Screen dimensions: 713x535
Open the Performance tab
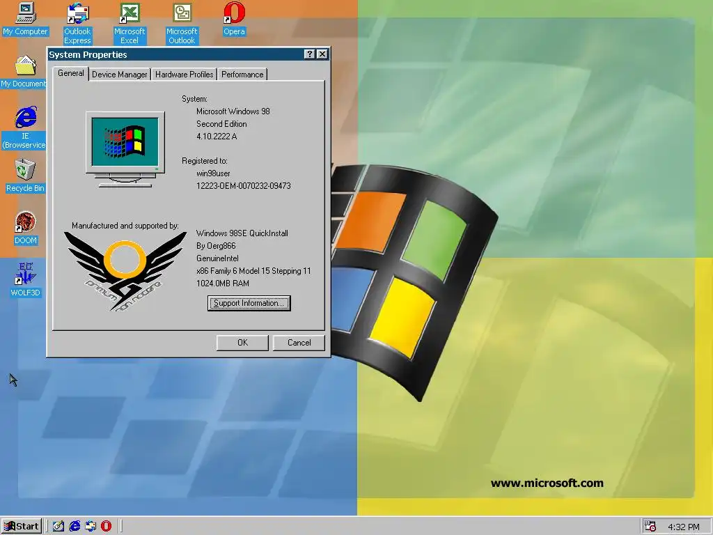tap(242, 74)
